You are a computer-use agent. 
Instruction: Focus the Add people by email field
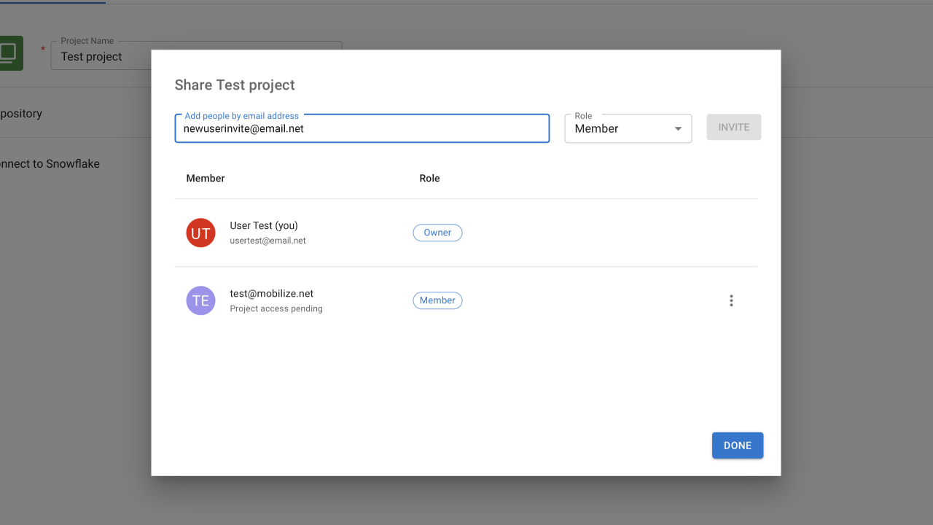click(x=362, y=129)
